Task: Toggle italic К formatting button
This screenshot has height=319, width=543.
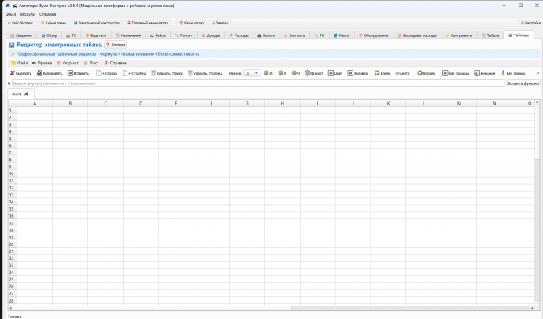Action: coord(283,73)
